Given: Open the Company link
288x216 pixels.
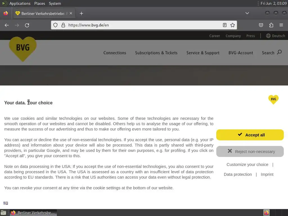Looking at the screenshot, I should click(233, 36).
